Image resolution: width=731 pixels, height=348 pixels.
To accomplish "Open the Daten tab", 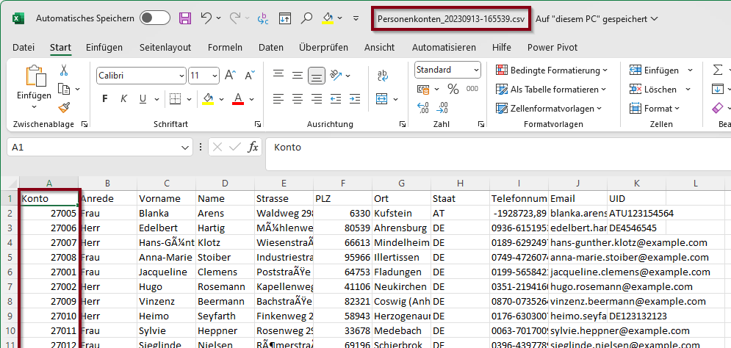I will tap(271, 48).
